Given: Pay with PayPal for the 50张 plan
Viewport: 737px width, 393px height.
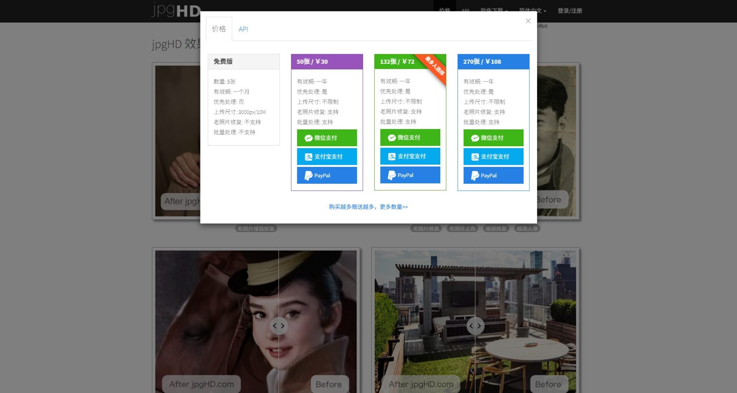Looking at the screenshot, I should tap(327, 175).
